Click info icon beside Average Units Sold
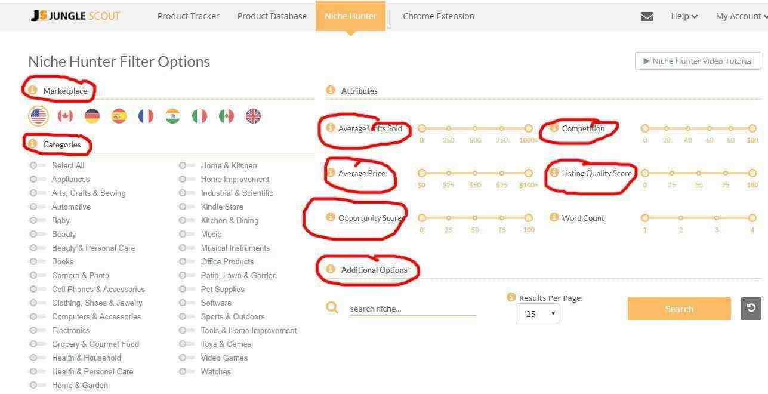Viewport: 768px width, 394px height. coord(330,128)
